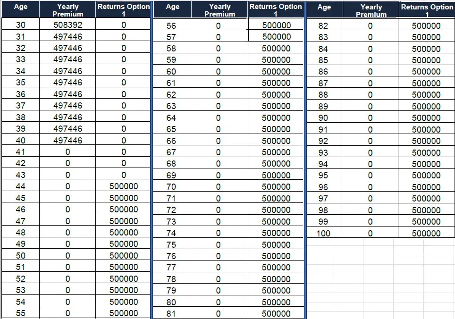Select the Age 55 cell
455x319 pixels.
tap(21, 313)
